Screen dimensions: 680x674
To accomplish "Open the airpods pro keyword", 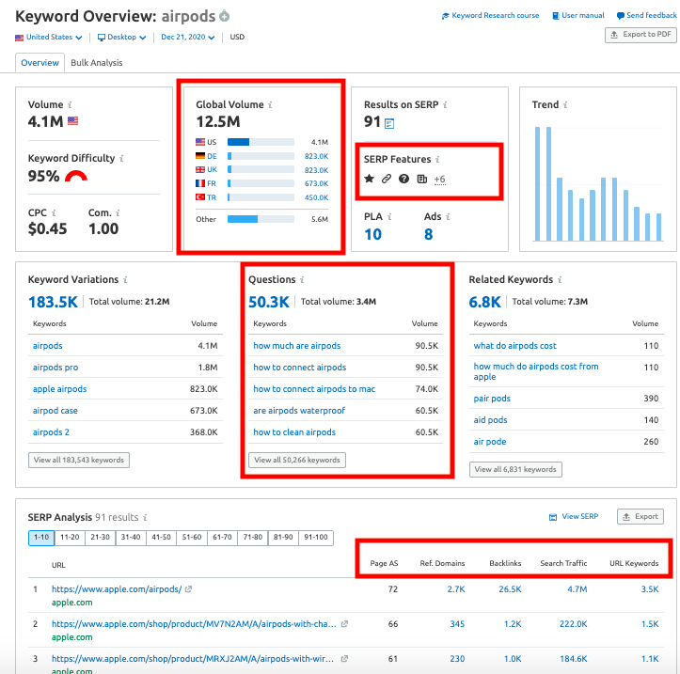I will point(55,368).
